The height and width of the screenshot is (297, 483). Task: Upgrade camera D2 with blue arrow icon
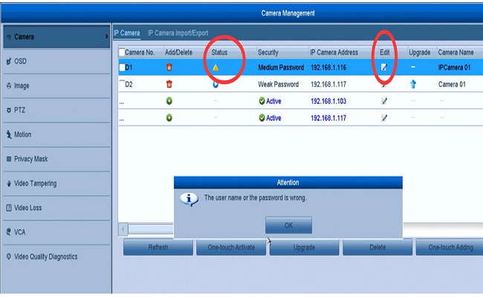coord(413,84)
